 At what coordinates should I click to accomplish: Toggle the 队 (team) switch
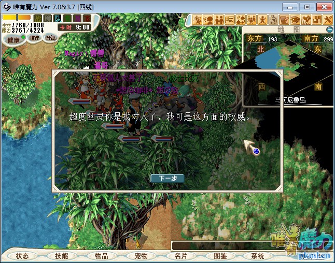click(58, 18)
